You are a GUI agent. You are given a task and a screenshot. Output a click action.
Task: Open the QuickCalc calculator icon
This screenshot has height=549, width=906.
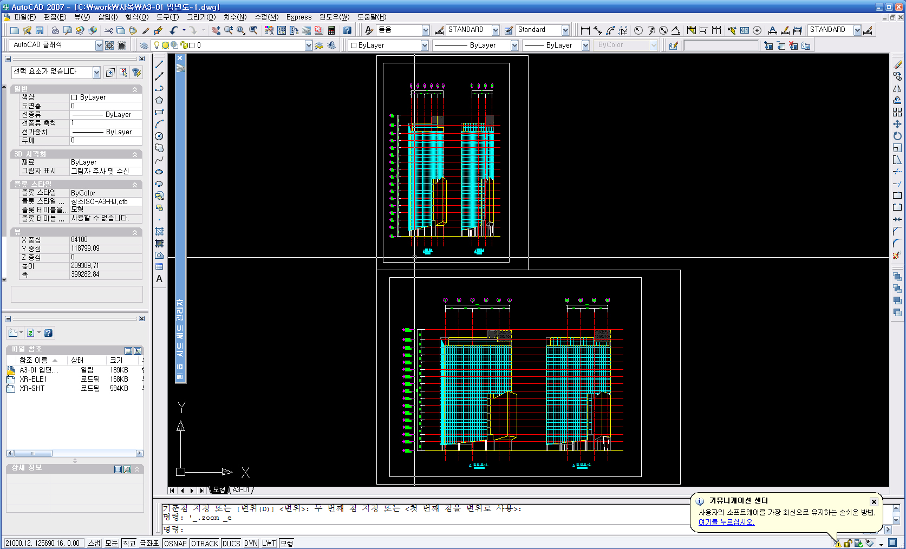(331, 30)
